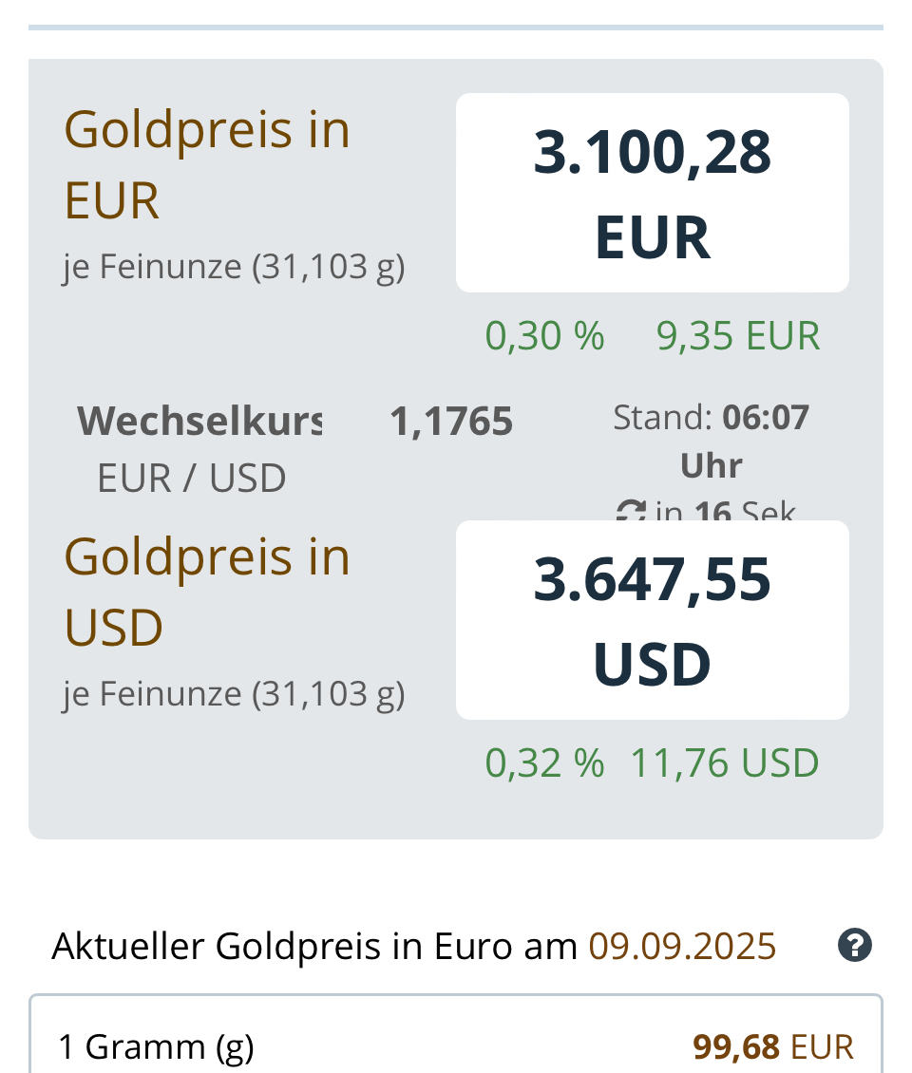This screenshot has width=912, height=1073.
Task: Click the 9,35 EUR change amount
Action: [x=738, y=336]
